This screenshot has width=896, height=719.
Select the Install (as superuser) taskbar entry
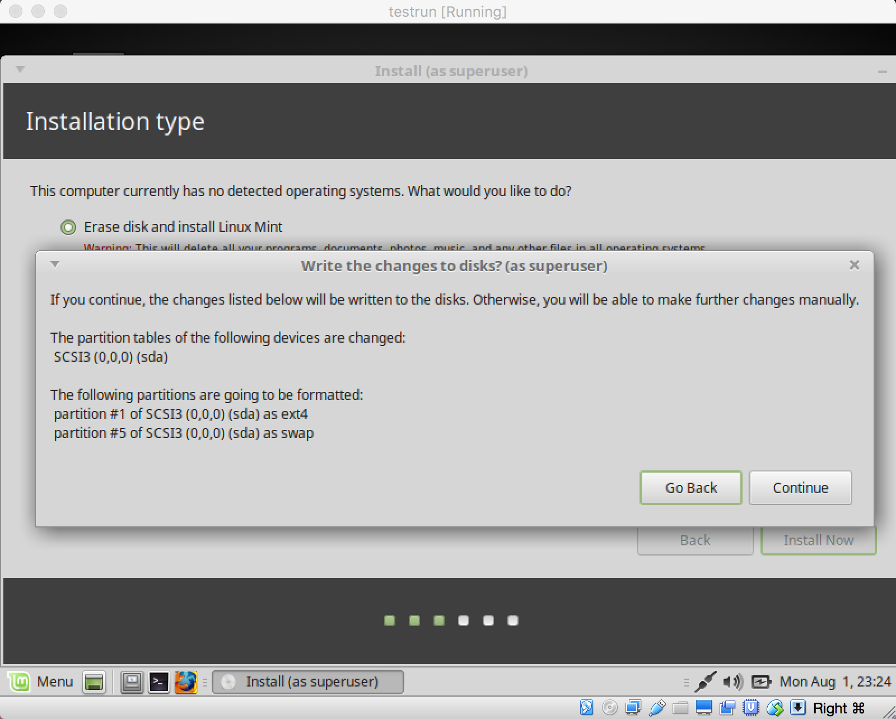click(x=308, y=682)
